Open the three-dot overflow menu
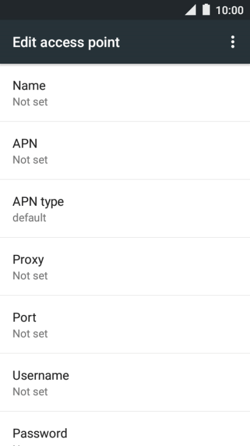Image resolution: width=250 pixels, height=446 pixels. (233, 42)
